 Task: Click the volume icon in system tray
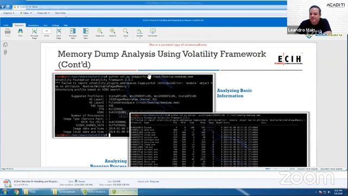tap(329, 192)
